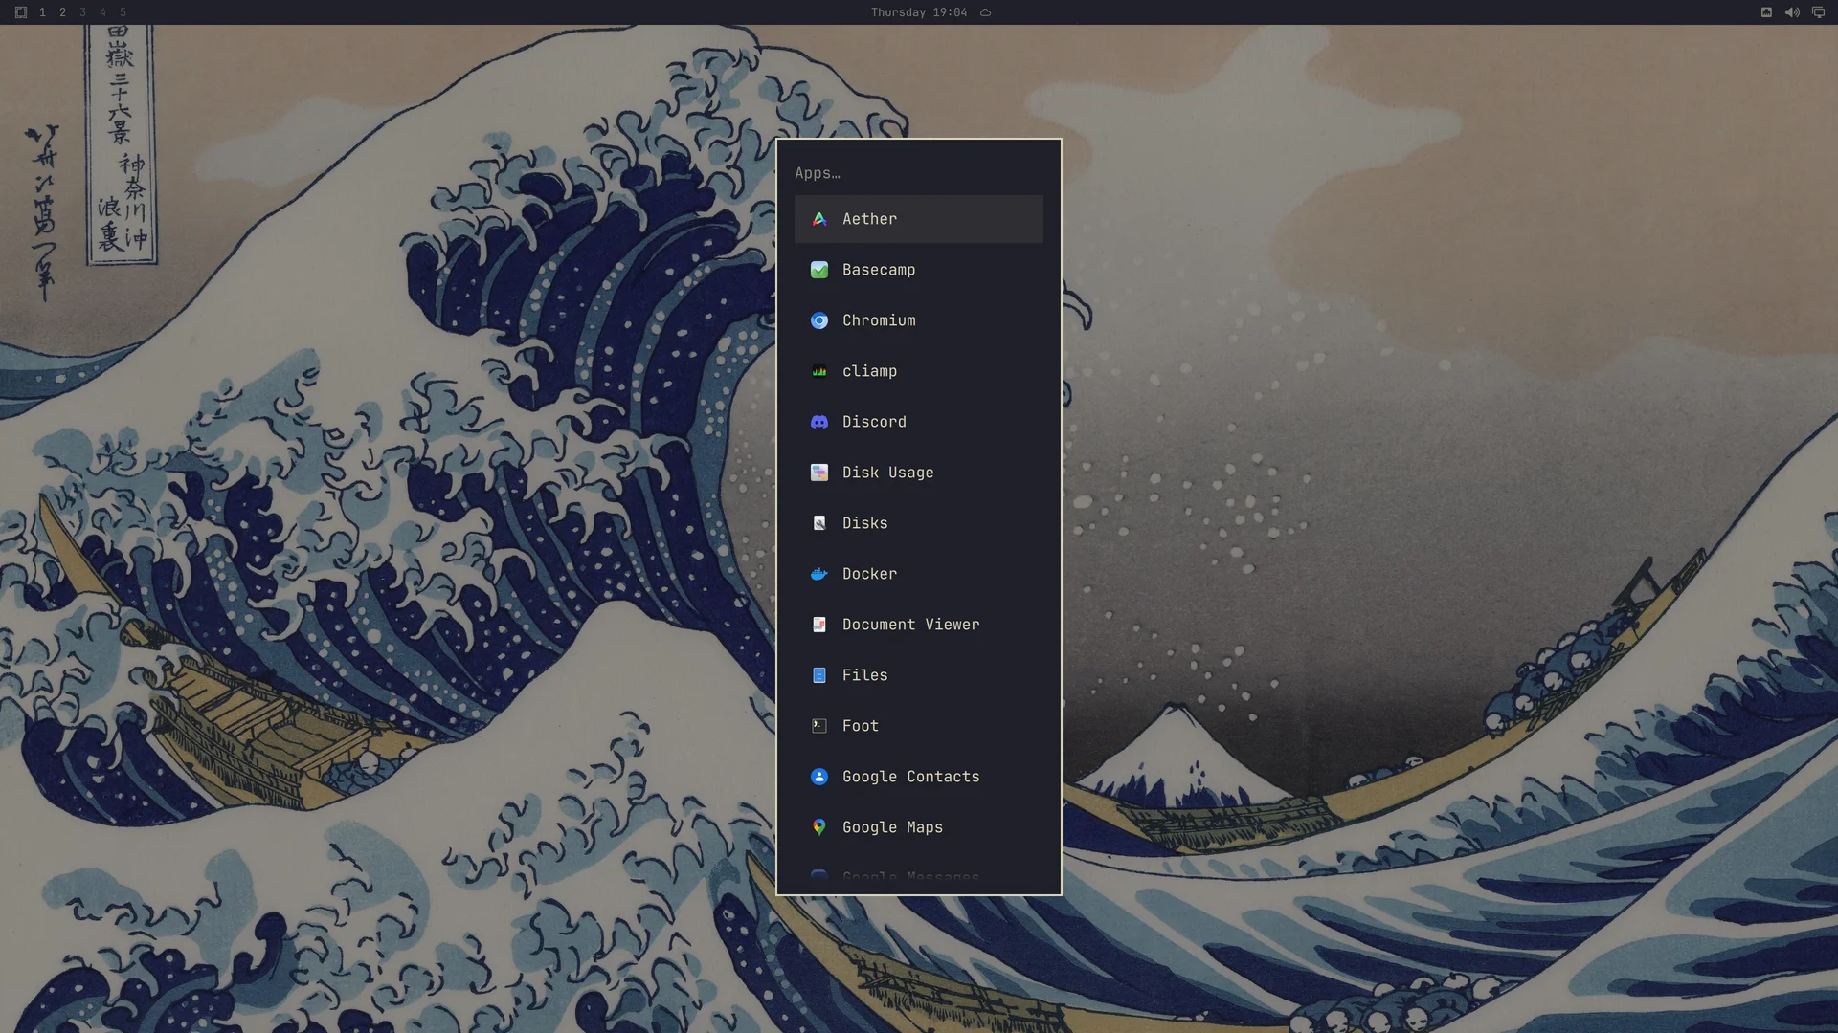The width and height of the screenshot is (1838, 1033).
Task: Click the Docker whale icon
Action: point(819,574)
